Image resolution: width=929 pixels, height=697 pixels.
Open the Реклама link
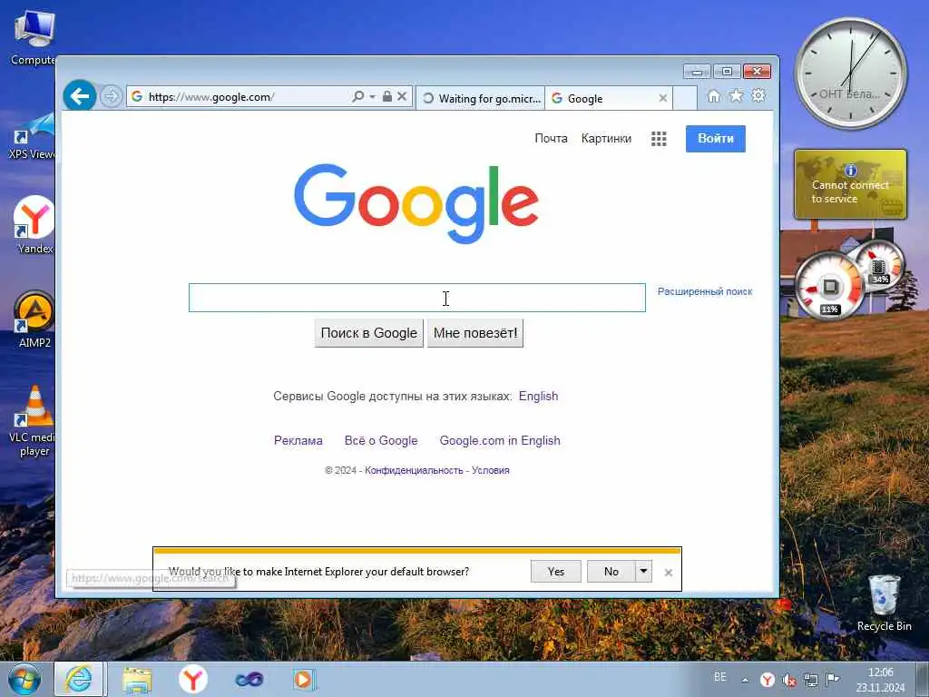pyautogui.click(x=298, y=440)
